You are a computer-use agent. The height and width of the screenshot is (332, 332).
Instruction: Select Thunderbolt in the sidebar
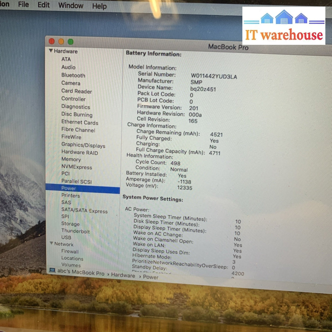point(75,231)
